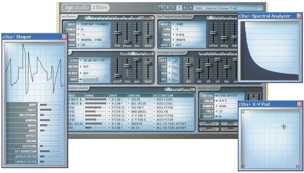Switch to preset bank C
The height and width of the screenshot is (173, 304).
(173, 8)
